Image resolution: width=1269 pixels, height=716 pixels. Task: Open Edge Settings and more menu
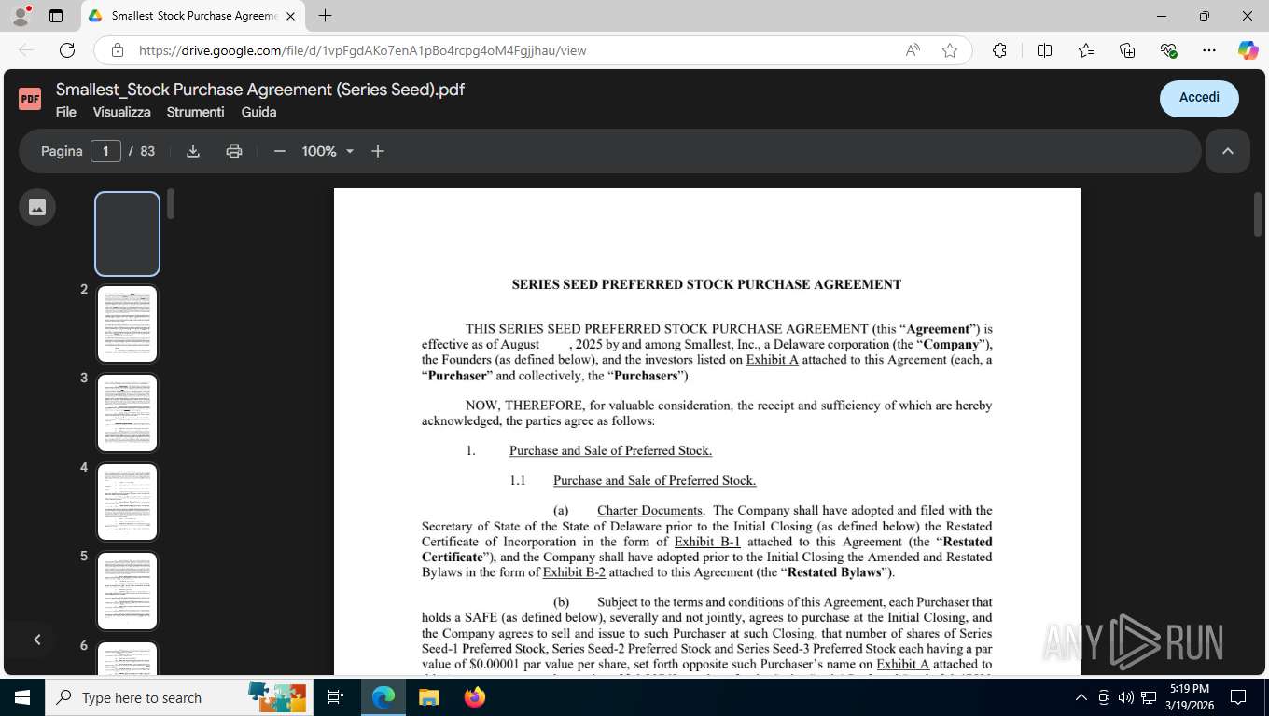tap(1209, 50)
